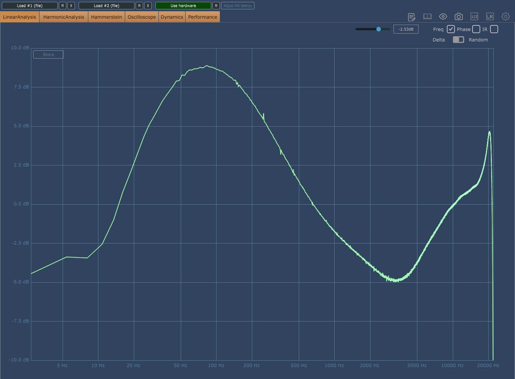Open the Oscilloscope tab
Viewport: 515px width, 379px height.
[142, 17]
